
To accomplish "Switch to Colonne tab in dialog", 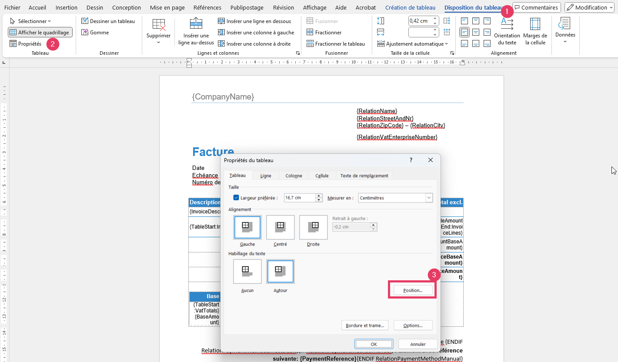I will tap(294, 176).
